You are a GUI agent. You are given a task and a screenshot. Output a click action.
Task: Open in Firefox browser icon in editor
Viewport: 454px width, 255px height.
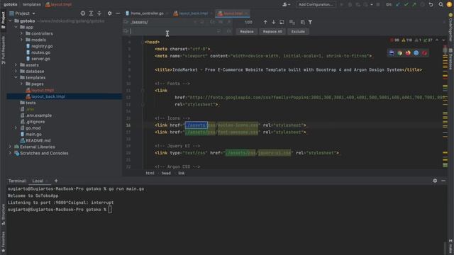pos(408,53)
